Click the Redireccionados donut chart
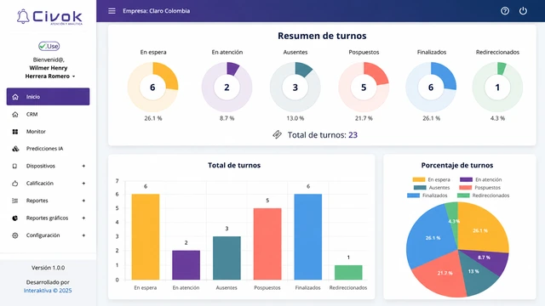 coord(497,87)
